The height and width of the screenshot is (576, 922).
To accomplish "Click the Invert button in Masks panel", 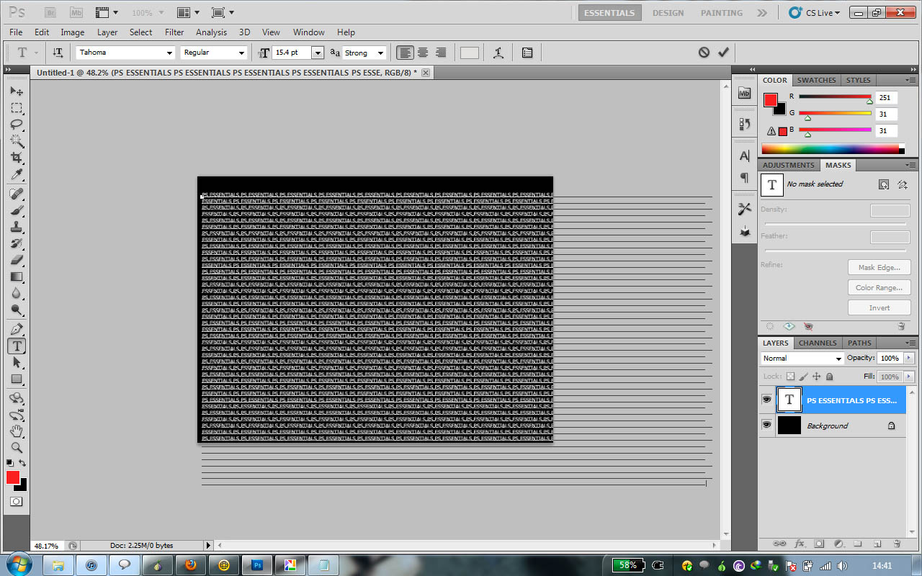I will [x=879, y=307].
